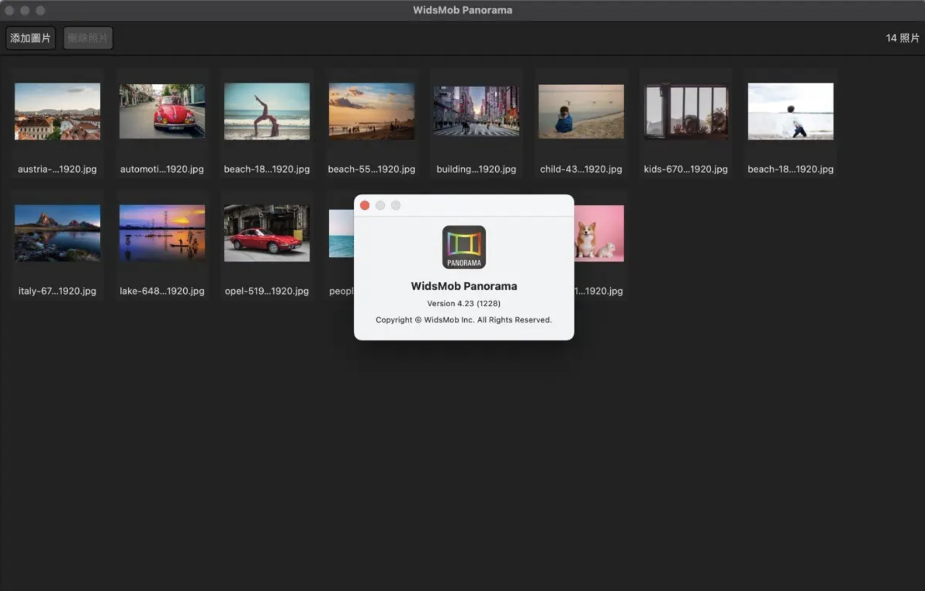
Task: Select the austria-...1920.jpg thumbnail
Action: [x=57, y=112]
